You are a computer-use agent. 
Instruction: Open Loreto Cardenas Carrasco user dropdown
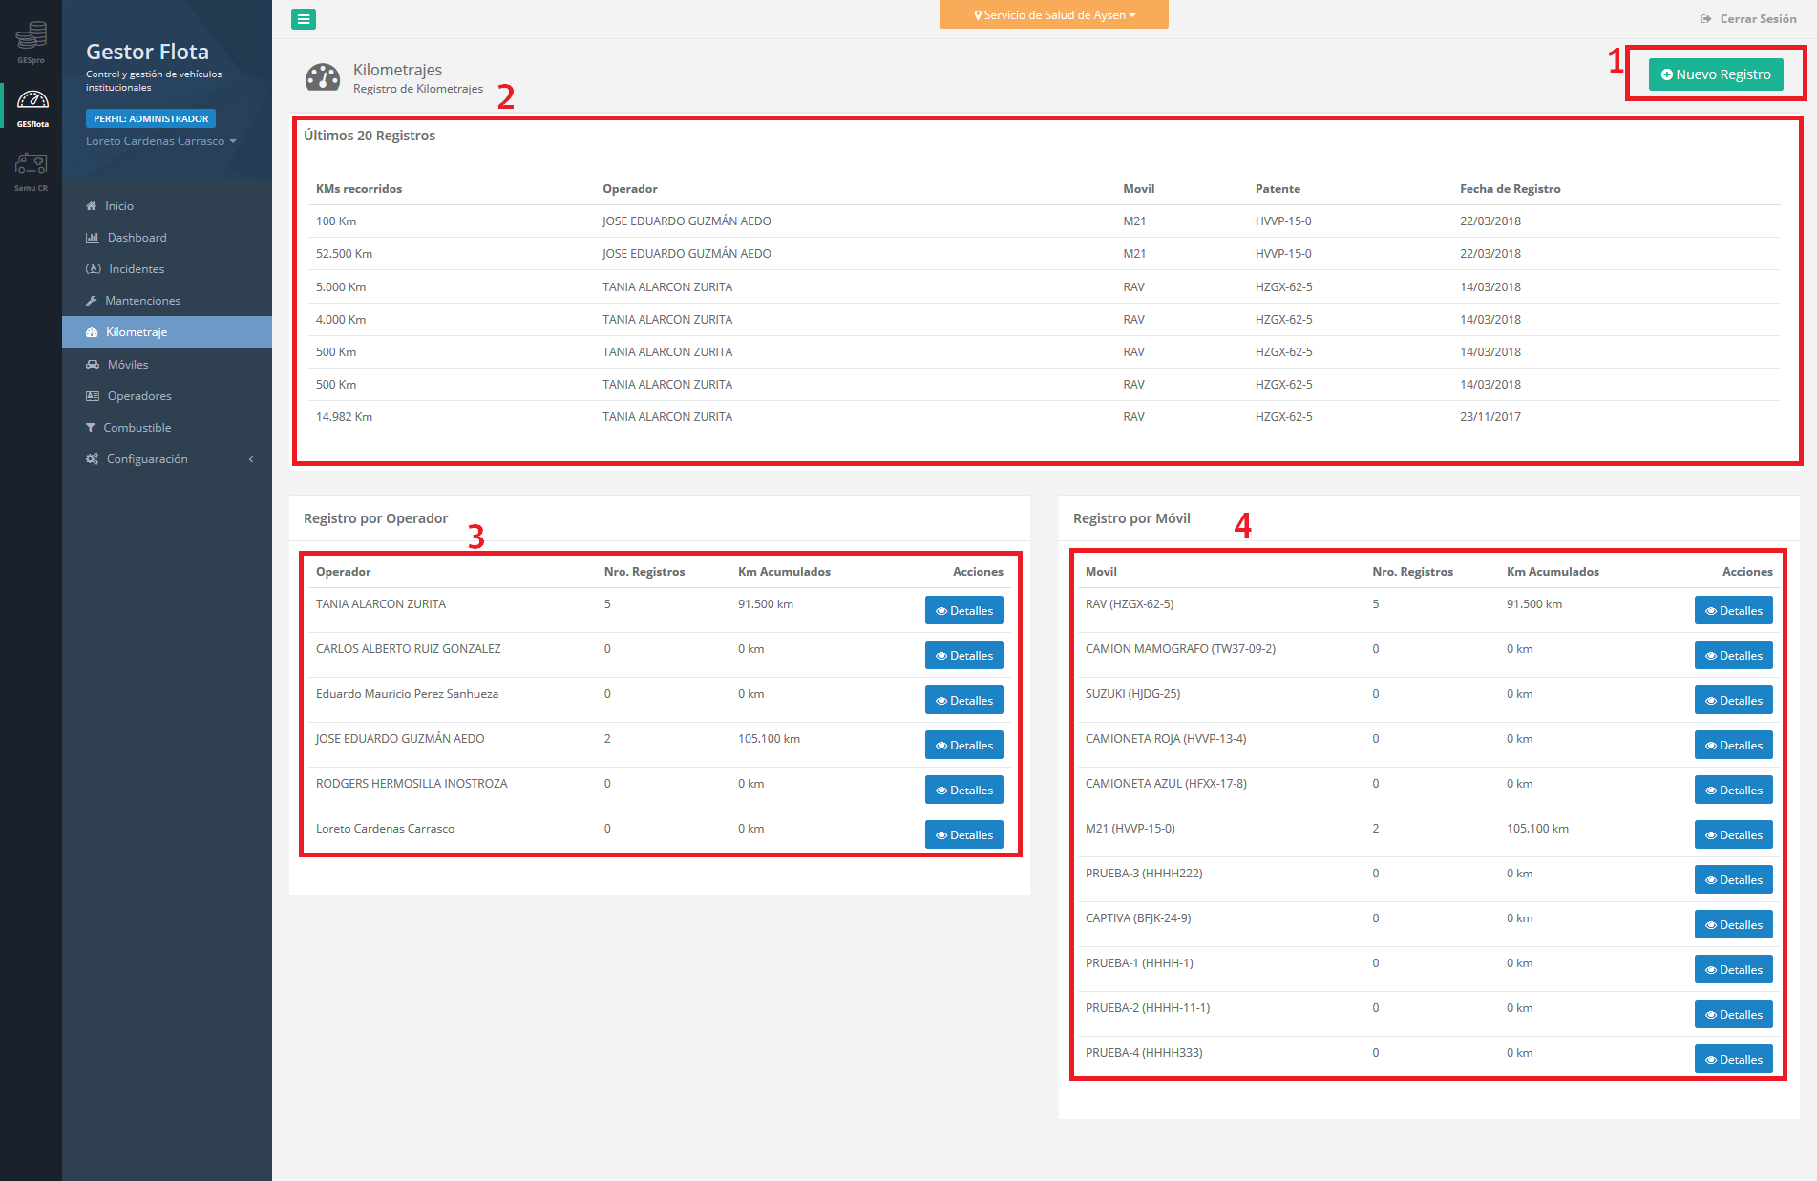tap(160, 141)
